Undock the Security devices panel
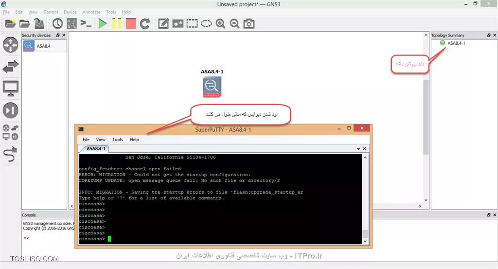Viewport: 498px width, 269px height. click(x=58, y=35)
